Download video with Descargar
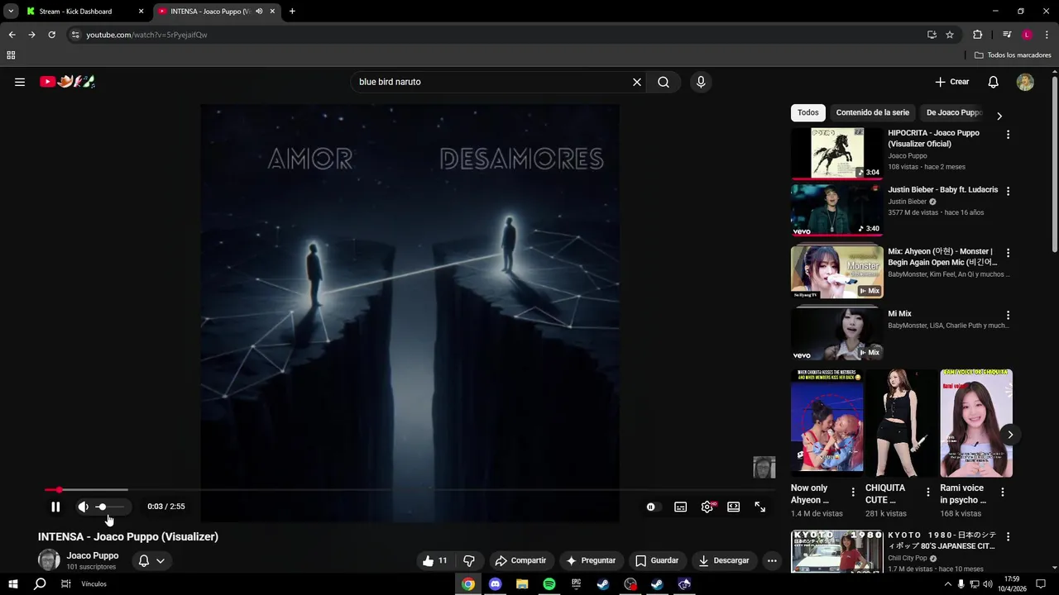The image size is (1059, 595). (724, 560)
